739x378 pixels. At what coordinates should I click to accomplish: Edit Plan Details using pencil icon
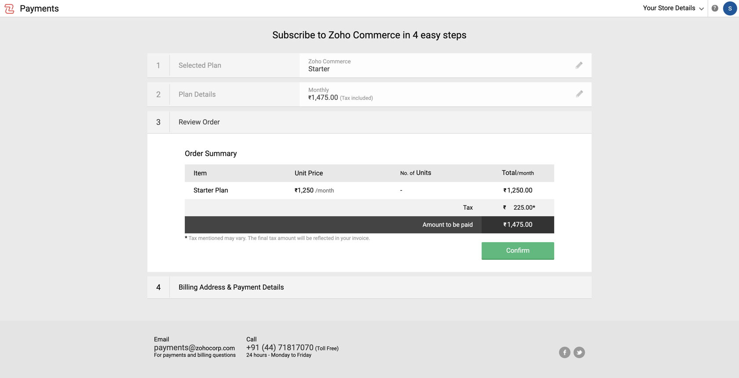tap(579, 94)
